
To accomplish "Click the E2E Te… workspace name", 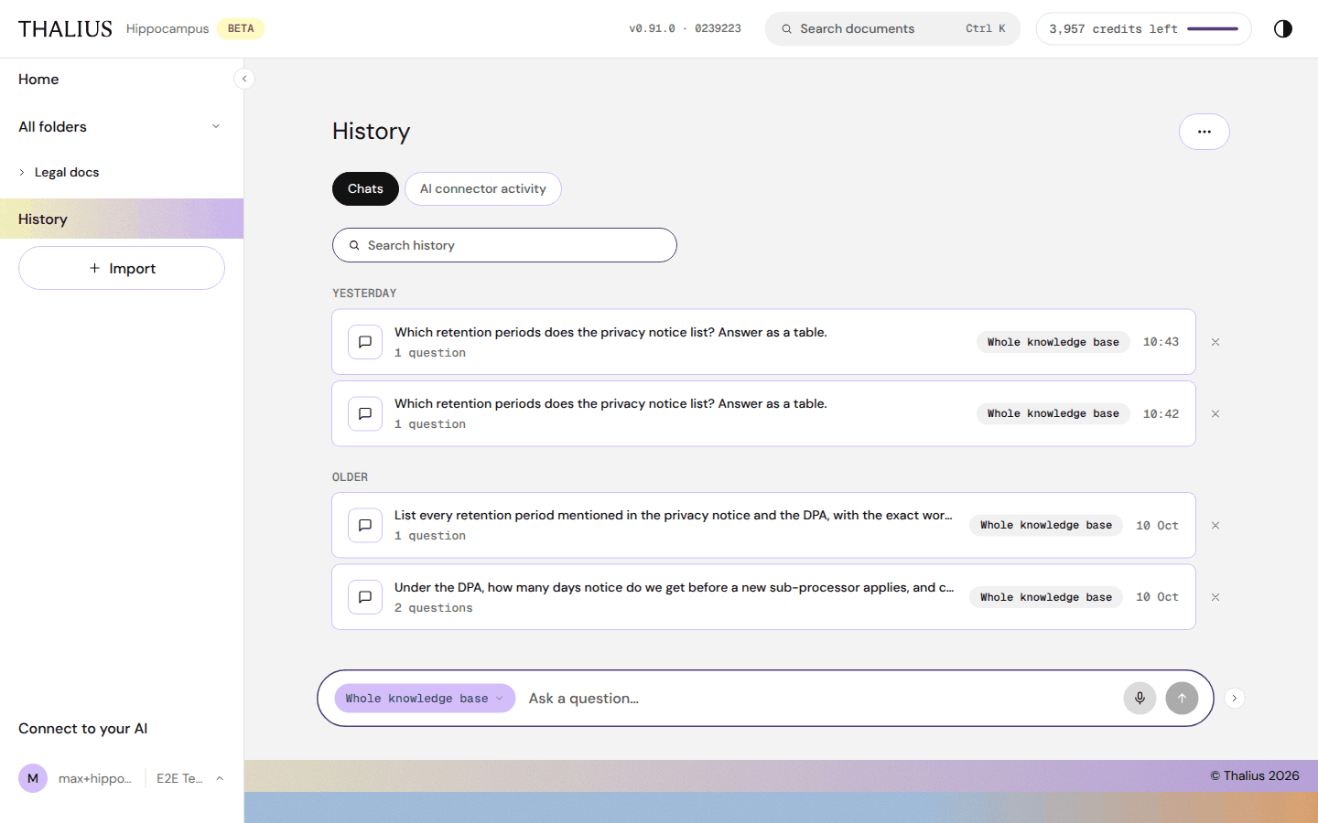I will click(179, 778).
